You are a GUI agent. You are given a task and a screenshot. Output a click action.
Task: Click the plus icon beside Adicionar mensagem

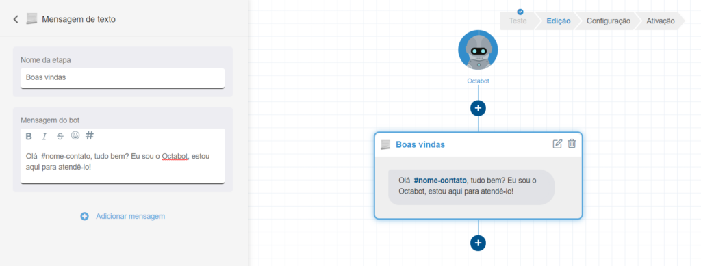[84, 217]
